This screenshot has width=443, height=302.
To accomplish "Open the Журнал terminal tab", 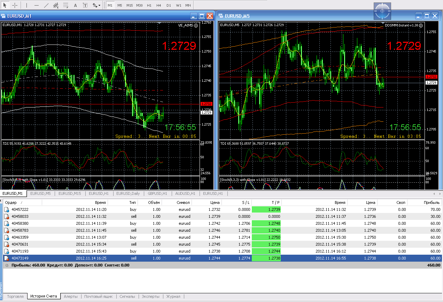I will coord(173,296).
